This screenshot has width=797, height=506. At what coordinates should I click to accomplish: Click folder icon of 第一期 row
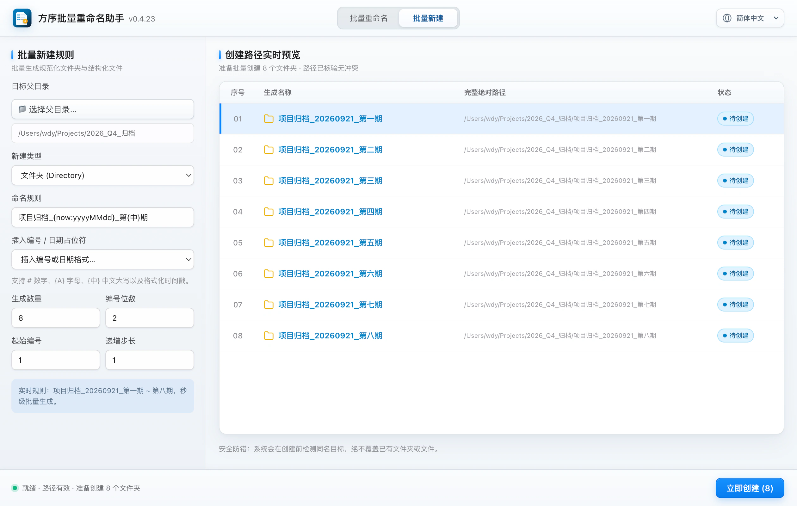269,119
